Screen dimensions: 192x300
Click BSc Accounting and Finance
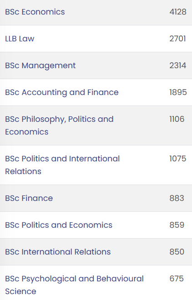pyautogui.click(x=61, y=92)
